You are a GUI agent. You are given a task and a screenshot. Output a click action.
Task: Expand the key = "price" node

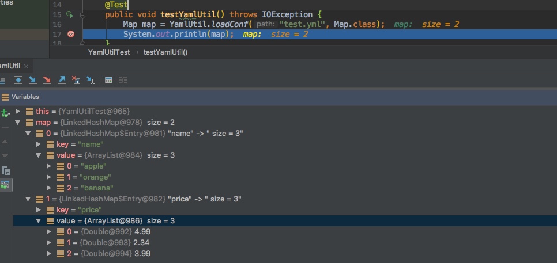39,210
